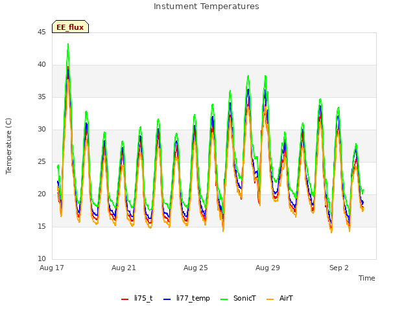Click the 40 y-axis tick label
The width and height of the screenshot is (415, 311).
pos(41,65)
